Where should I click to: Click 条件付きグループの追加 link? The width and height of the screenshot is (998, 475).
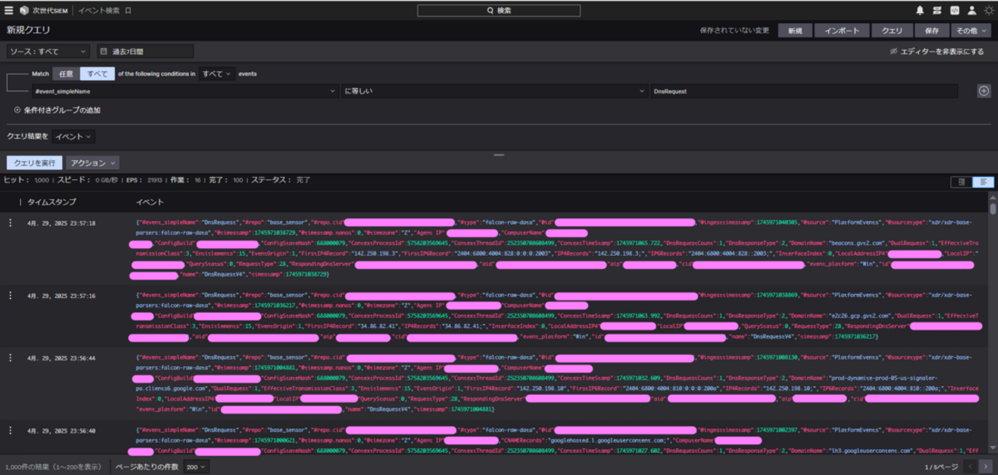(58, 110)
